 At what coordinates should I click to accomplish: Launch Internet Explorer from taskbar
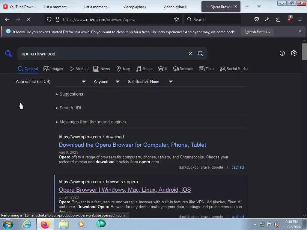pyautogui.click(x=27, y=224)
